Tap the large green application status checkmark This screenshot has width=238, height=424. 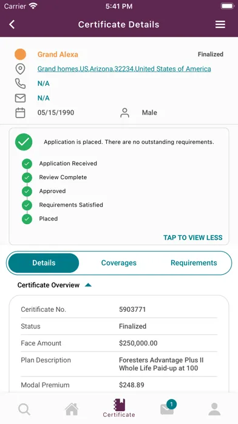tap(24, 142)
